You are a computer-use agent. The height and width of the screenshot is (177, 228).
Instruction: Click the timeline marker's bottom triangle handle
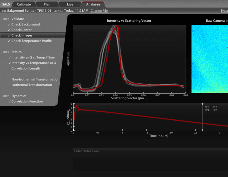coord(202,130)
